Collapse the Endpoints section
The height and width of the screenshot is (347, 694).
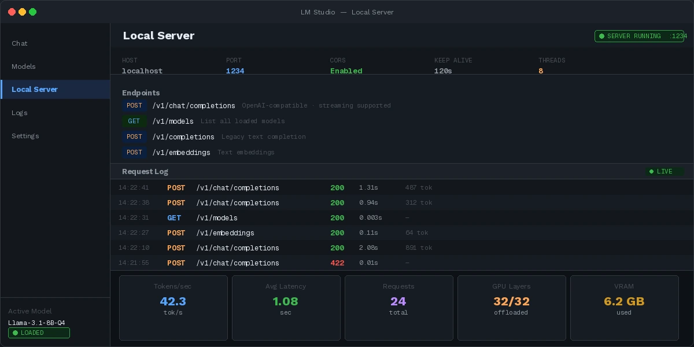[x=140, y=93]
